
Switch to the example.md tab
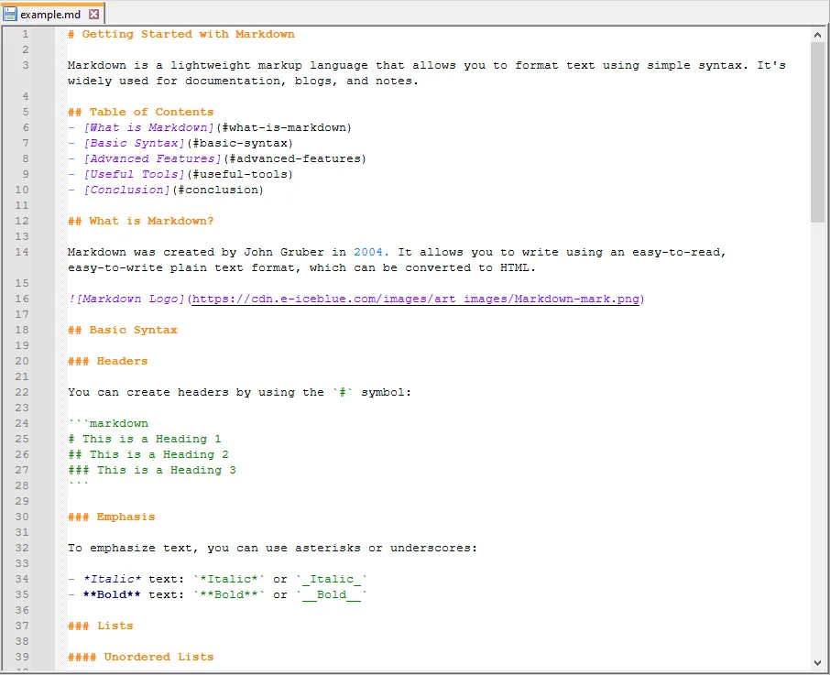coord(52,13)
